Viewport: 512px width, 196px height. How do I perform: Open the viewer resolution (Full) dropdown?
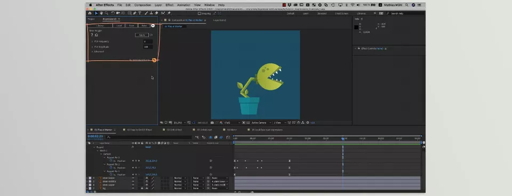(232, 123)
